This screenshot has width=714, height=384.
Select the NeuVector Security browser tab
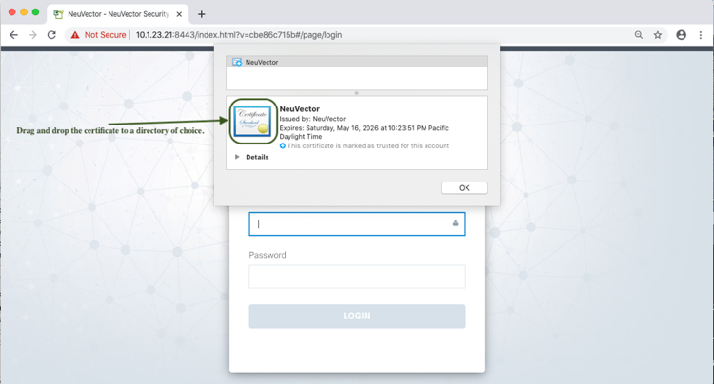point(112,14)
